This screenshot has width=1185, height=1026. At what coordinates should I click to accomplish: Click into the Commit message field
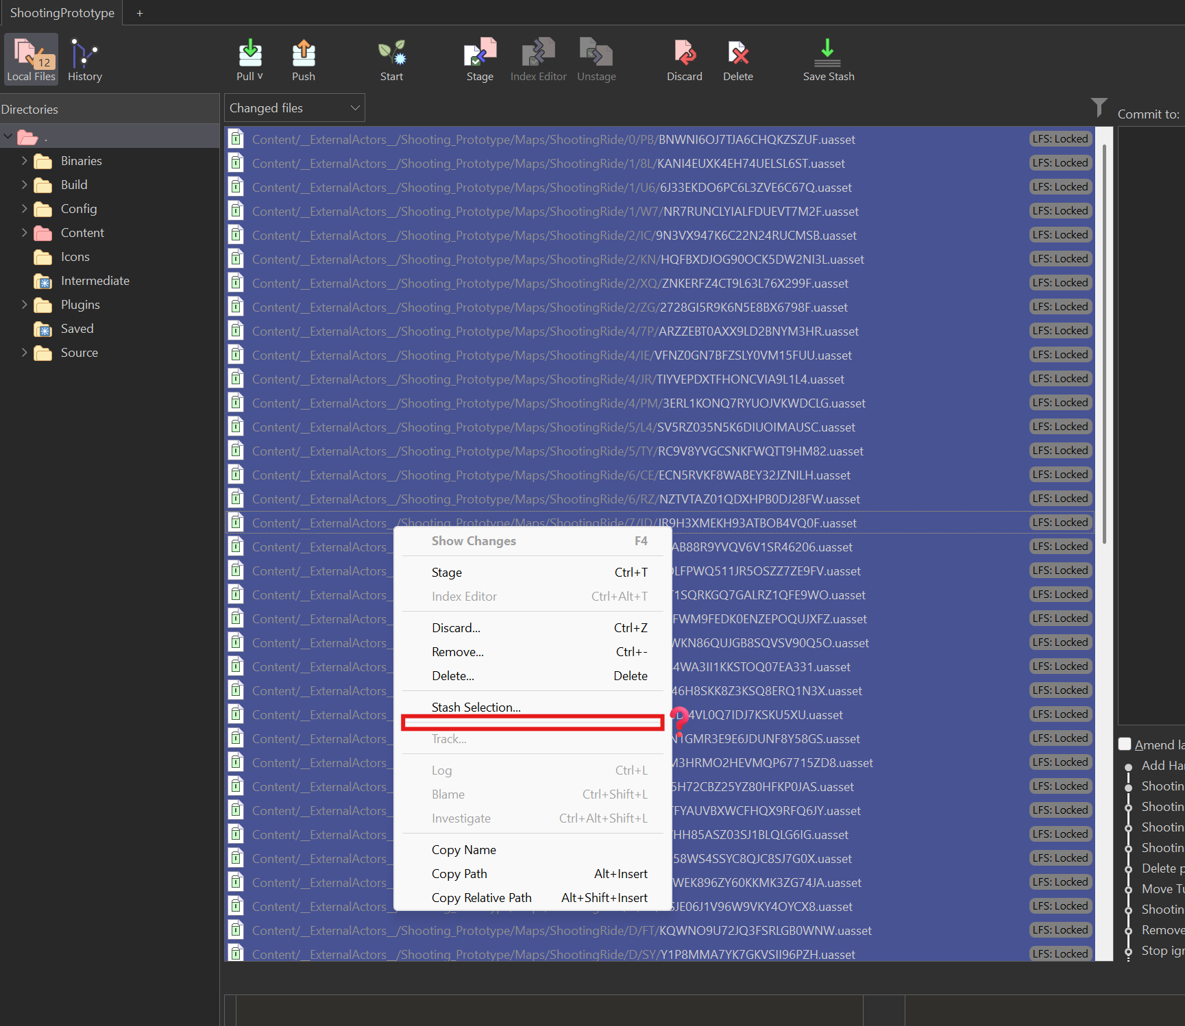[x=1151, y=425]
